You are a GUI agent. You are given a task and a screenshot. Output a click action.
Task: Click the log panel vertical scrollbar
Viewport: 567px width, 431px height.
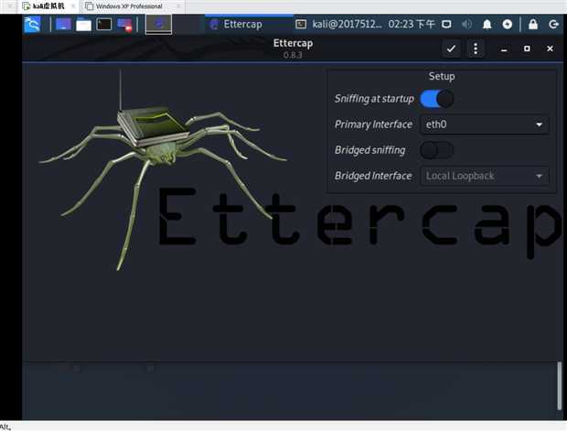[560, 386]
